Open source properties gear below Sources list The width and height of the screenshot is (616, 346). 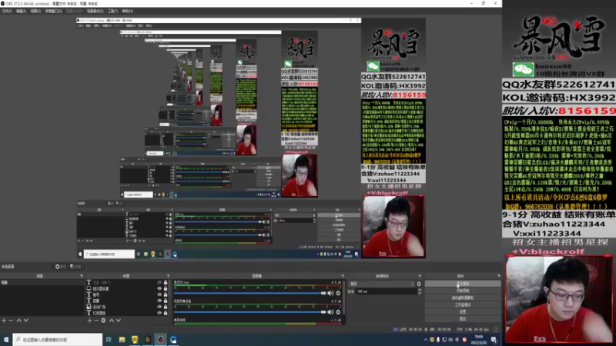tap(103, 321)
